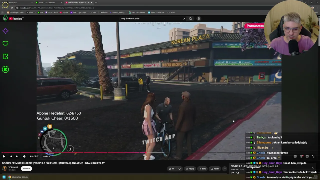
Task: Mute the video with the speaker icon
Action: 24,156
